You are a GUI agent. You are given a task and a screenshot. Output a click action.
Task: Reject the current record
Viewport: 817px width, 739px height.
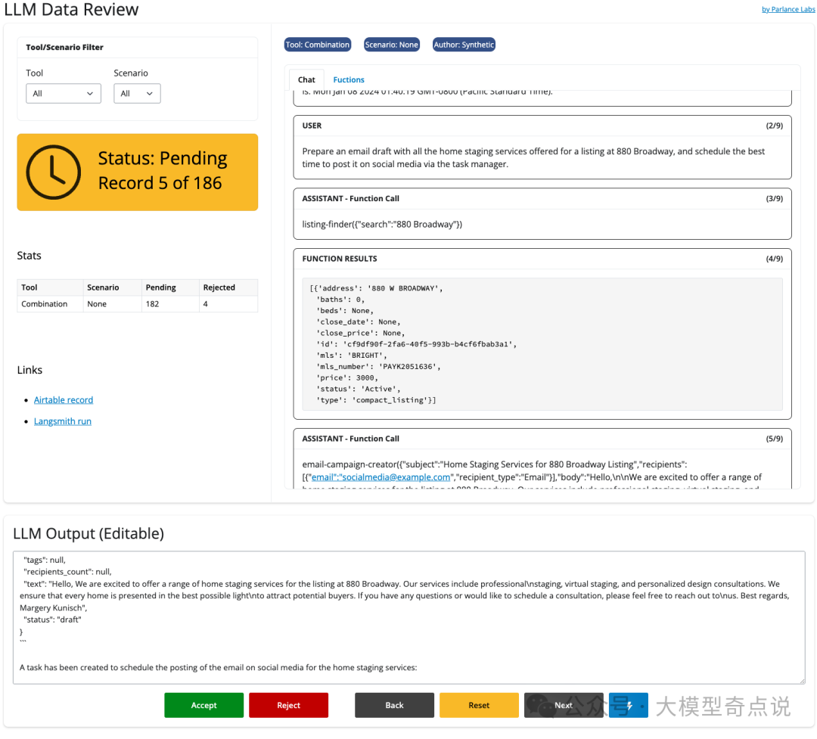(x=289, y=706)
